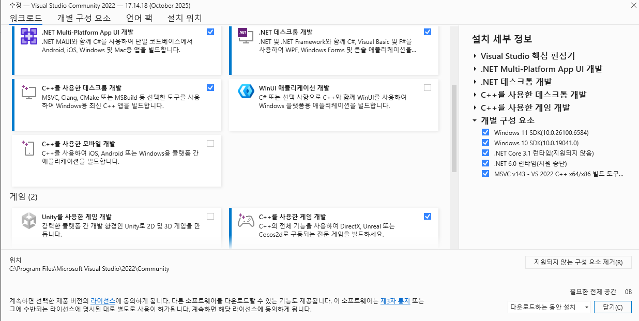Switch to 언어 팩 tab
This screenshot has height=321, width=639.
click(140, 18)
